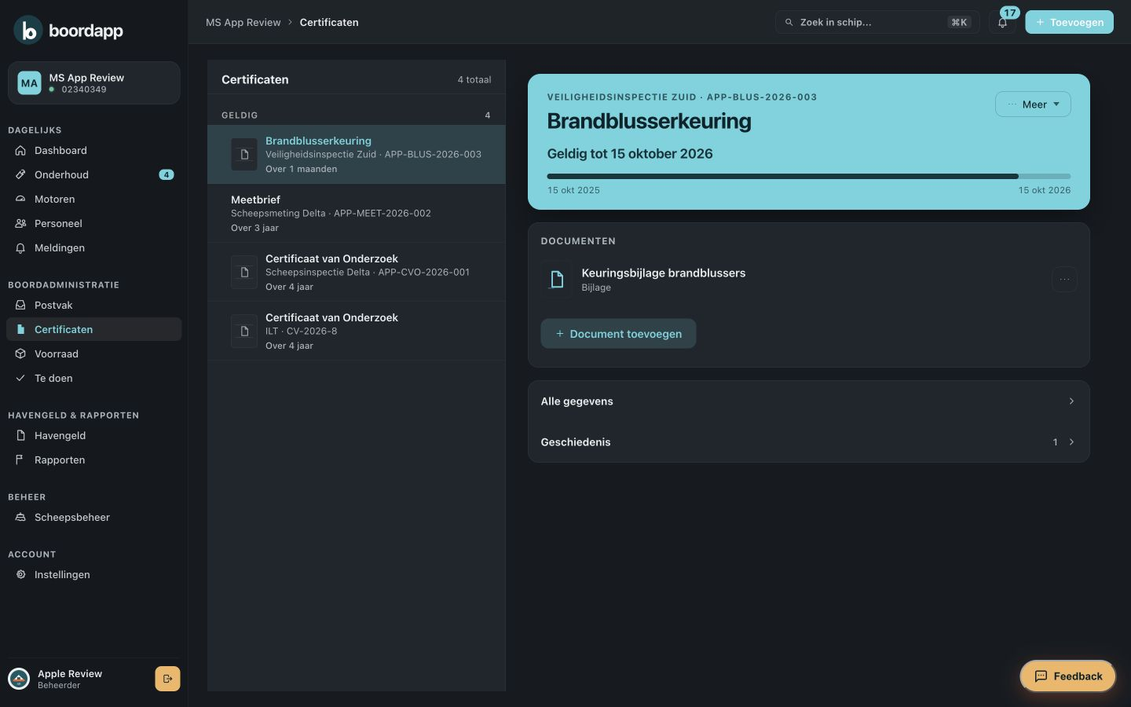This screenshot has height=707, width=1131.
Task: Open the notifications bell icon
Action: coord(1002,23)
